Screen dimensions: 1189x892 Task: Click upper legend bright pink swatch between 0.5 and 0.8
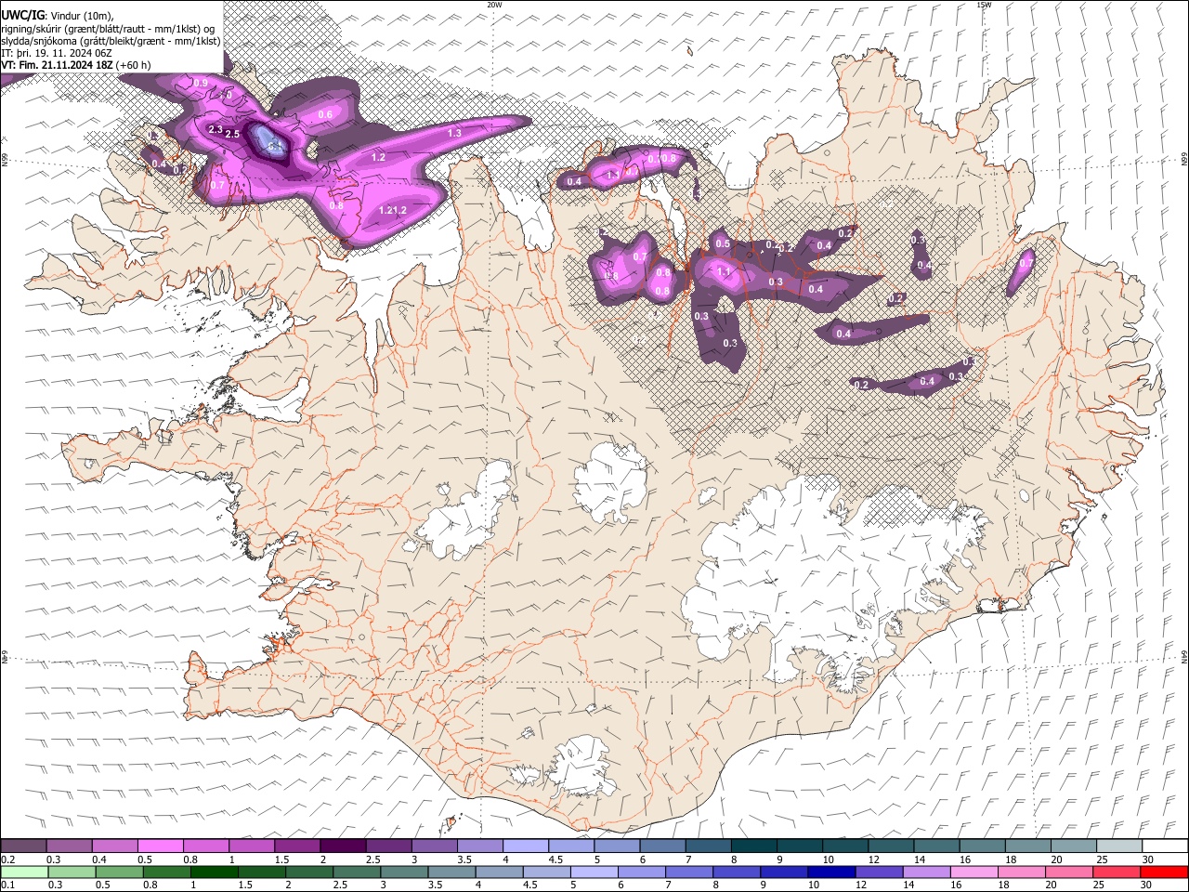click(x=160, y=846)
